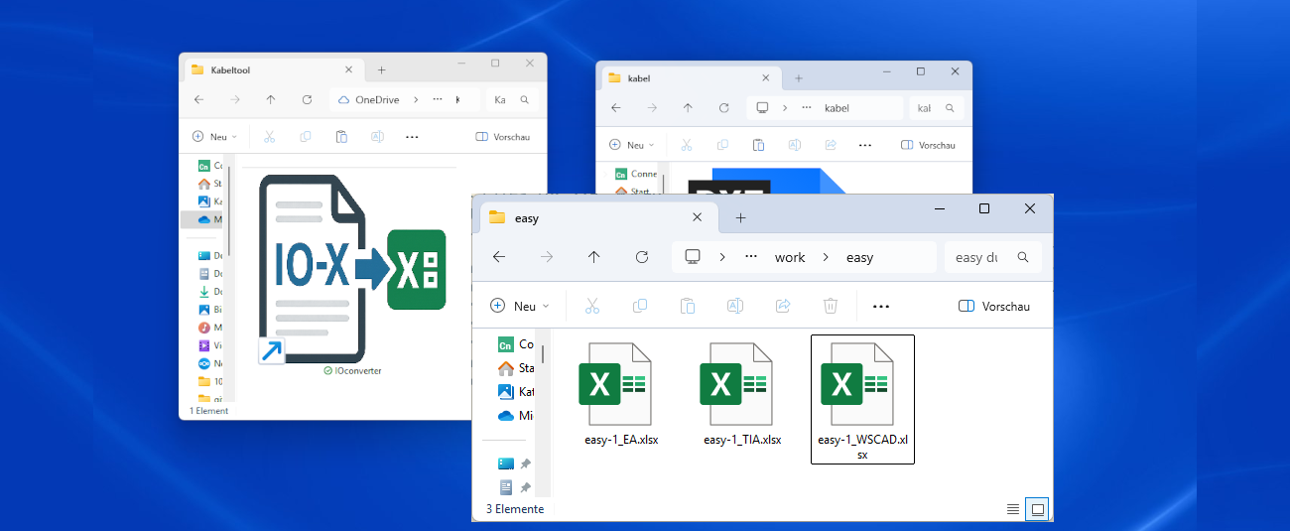
Task: Click the work breadcrumb in easy address bar
Action: (x=790, y=257)
